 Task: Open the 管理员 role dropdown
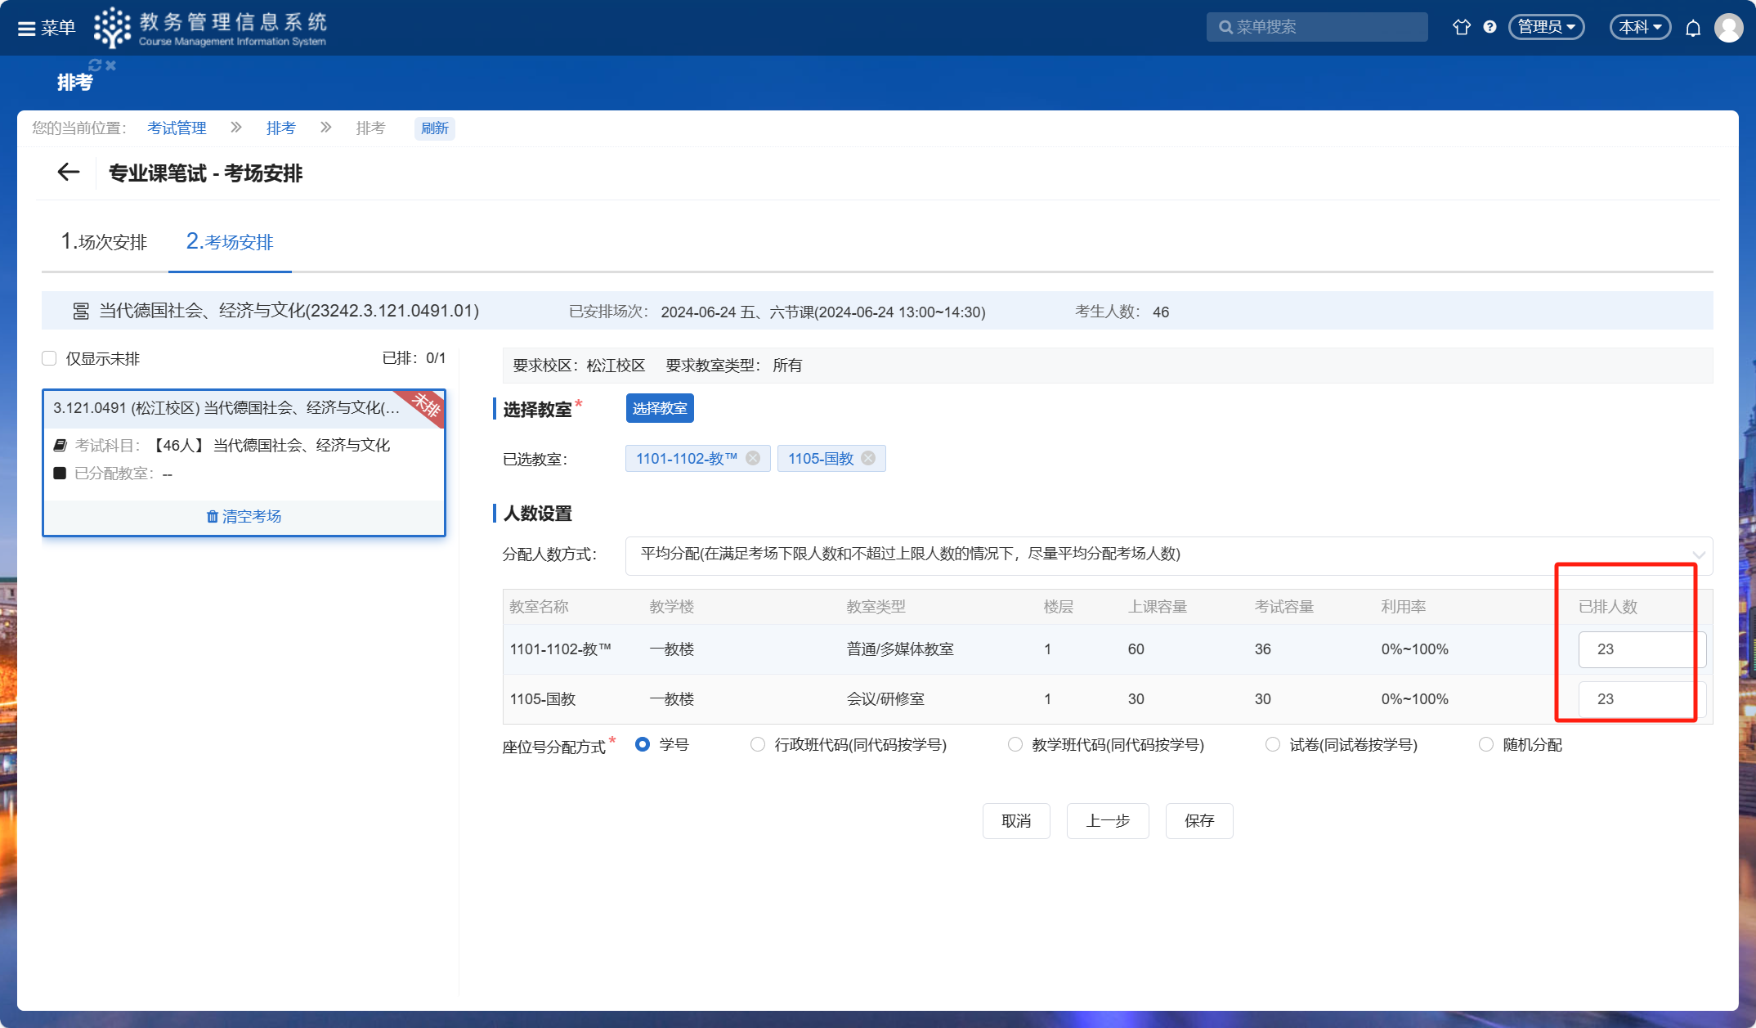[1546, 27]
